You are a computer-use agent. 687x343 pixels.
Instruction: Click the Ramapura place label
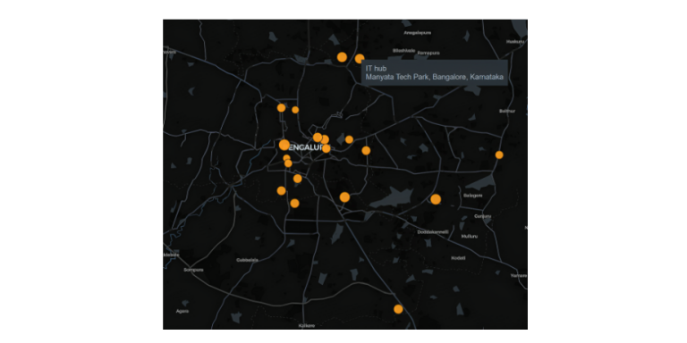point(428,53)
